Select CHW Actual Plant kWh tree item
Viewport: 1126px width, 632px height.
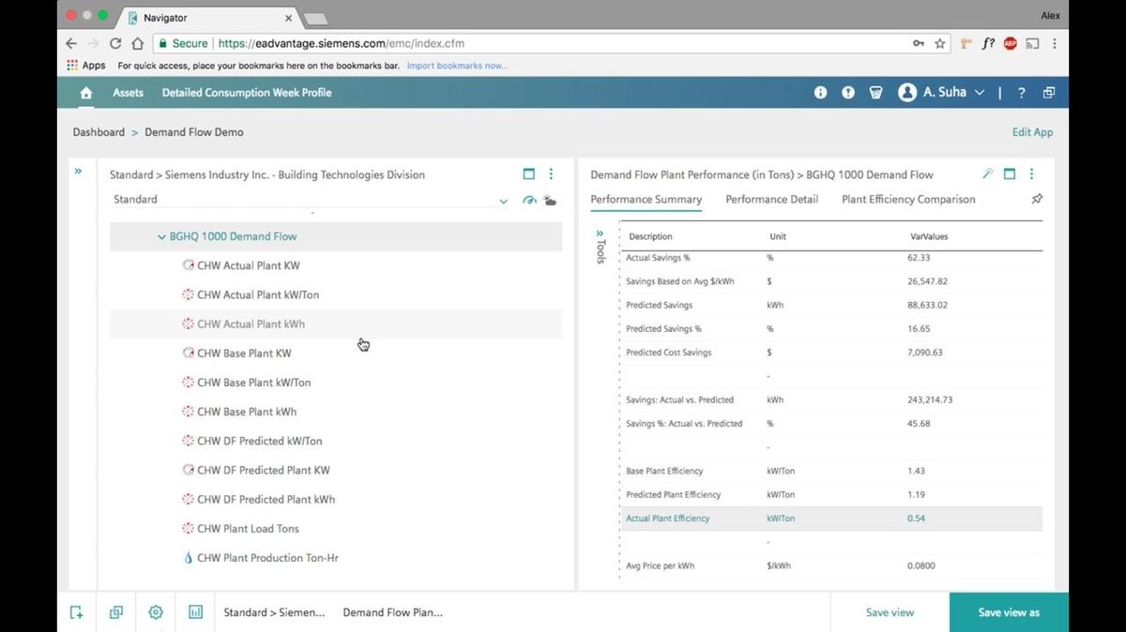[x=251, y=324]
